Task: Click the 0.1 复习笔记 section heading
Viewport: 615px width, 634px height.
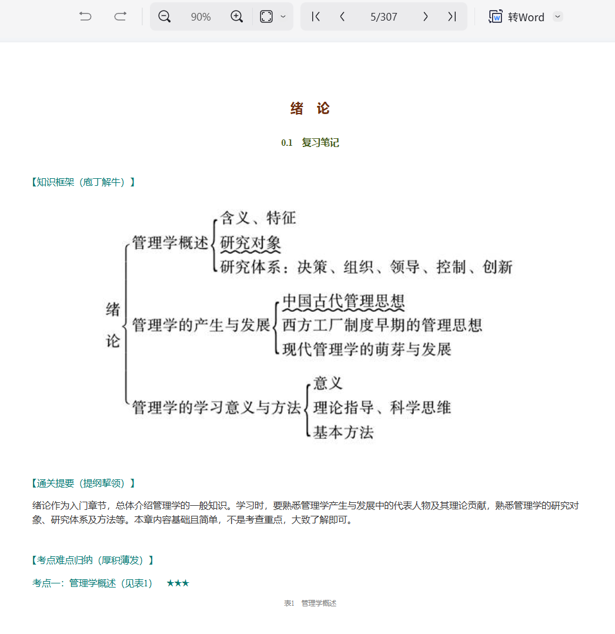Action: 310,143
